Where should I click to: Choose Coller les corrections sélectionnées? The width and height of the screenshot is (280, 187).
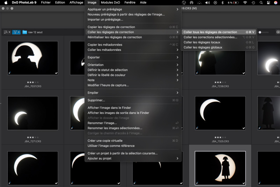pyautogui.click(x=219, y=37)
